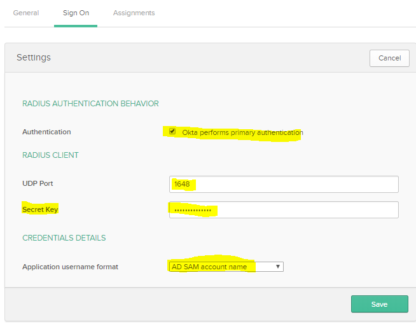Switch to the General tab

pos(25,13)
